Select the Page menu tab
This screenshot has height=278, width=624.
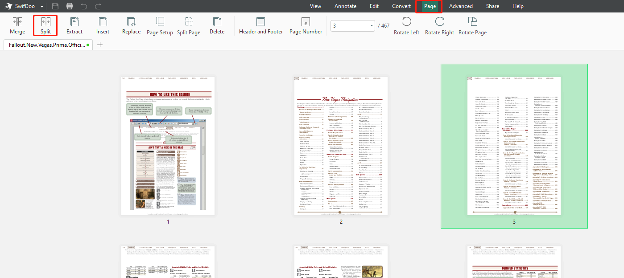click(x=430, y=6)
